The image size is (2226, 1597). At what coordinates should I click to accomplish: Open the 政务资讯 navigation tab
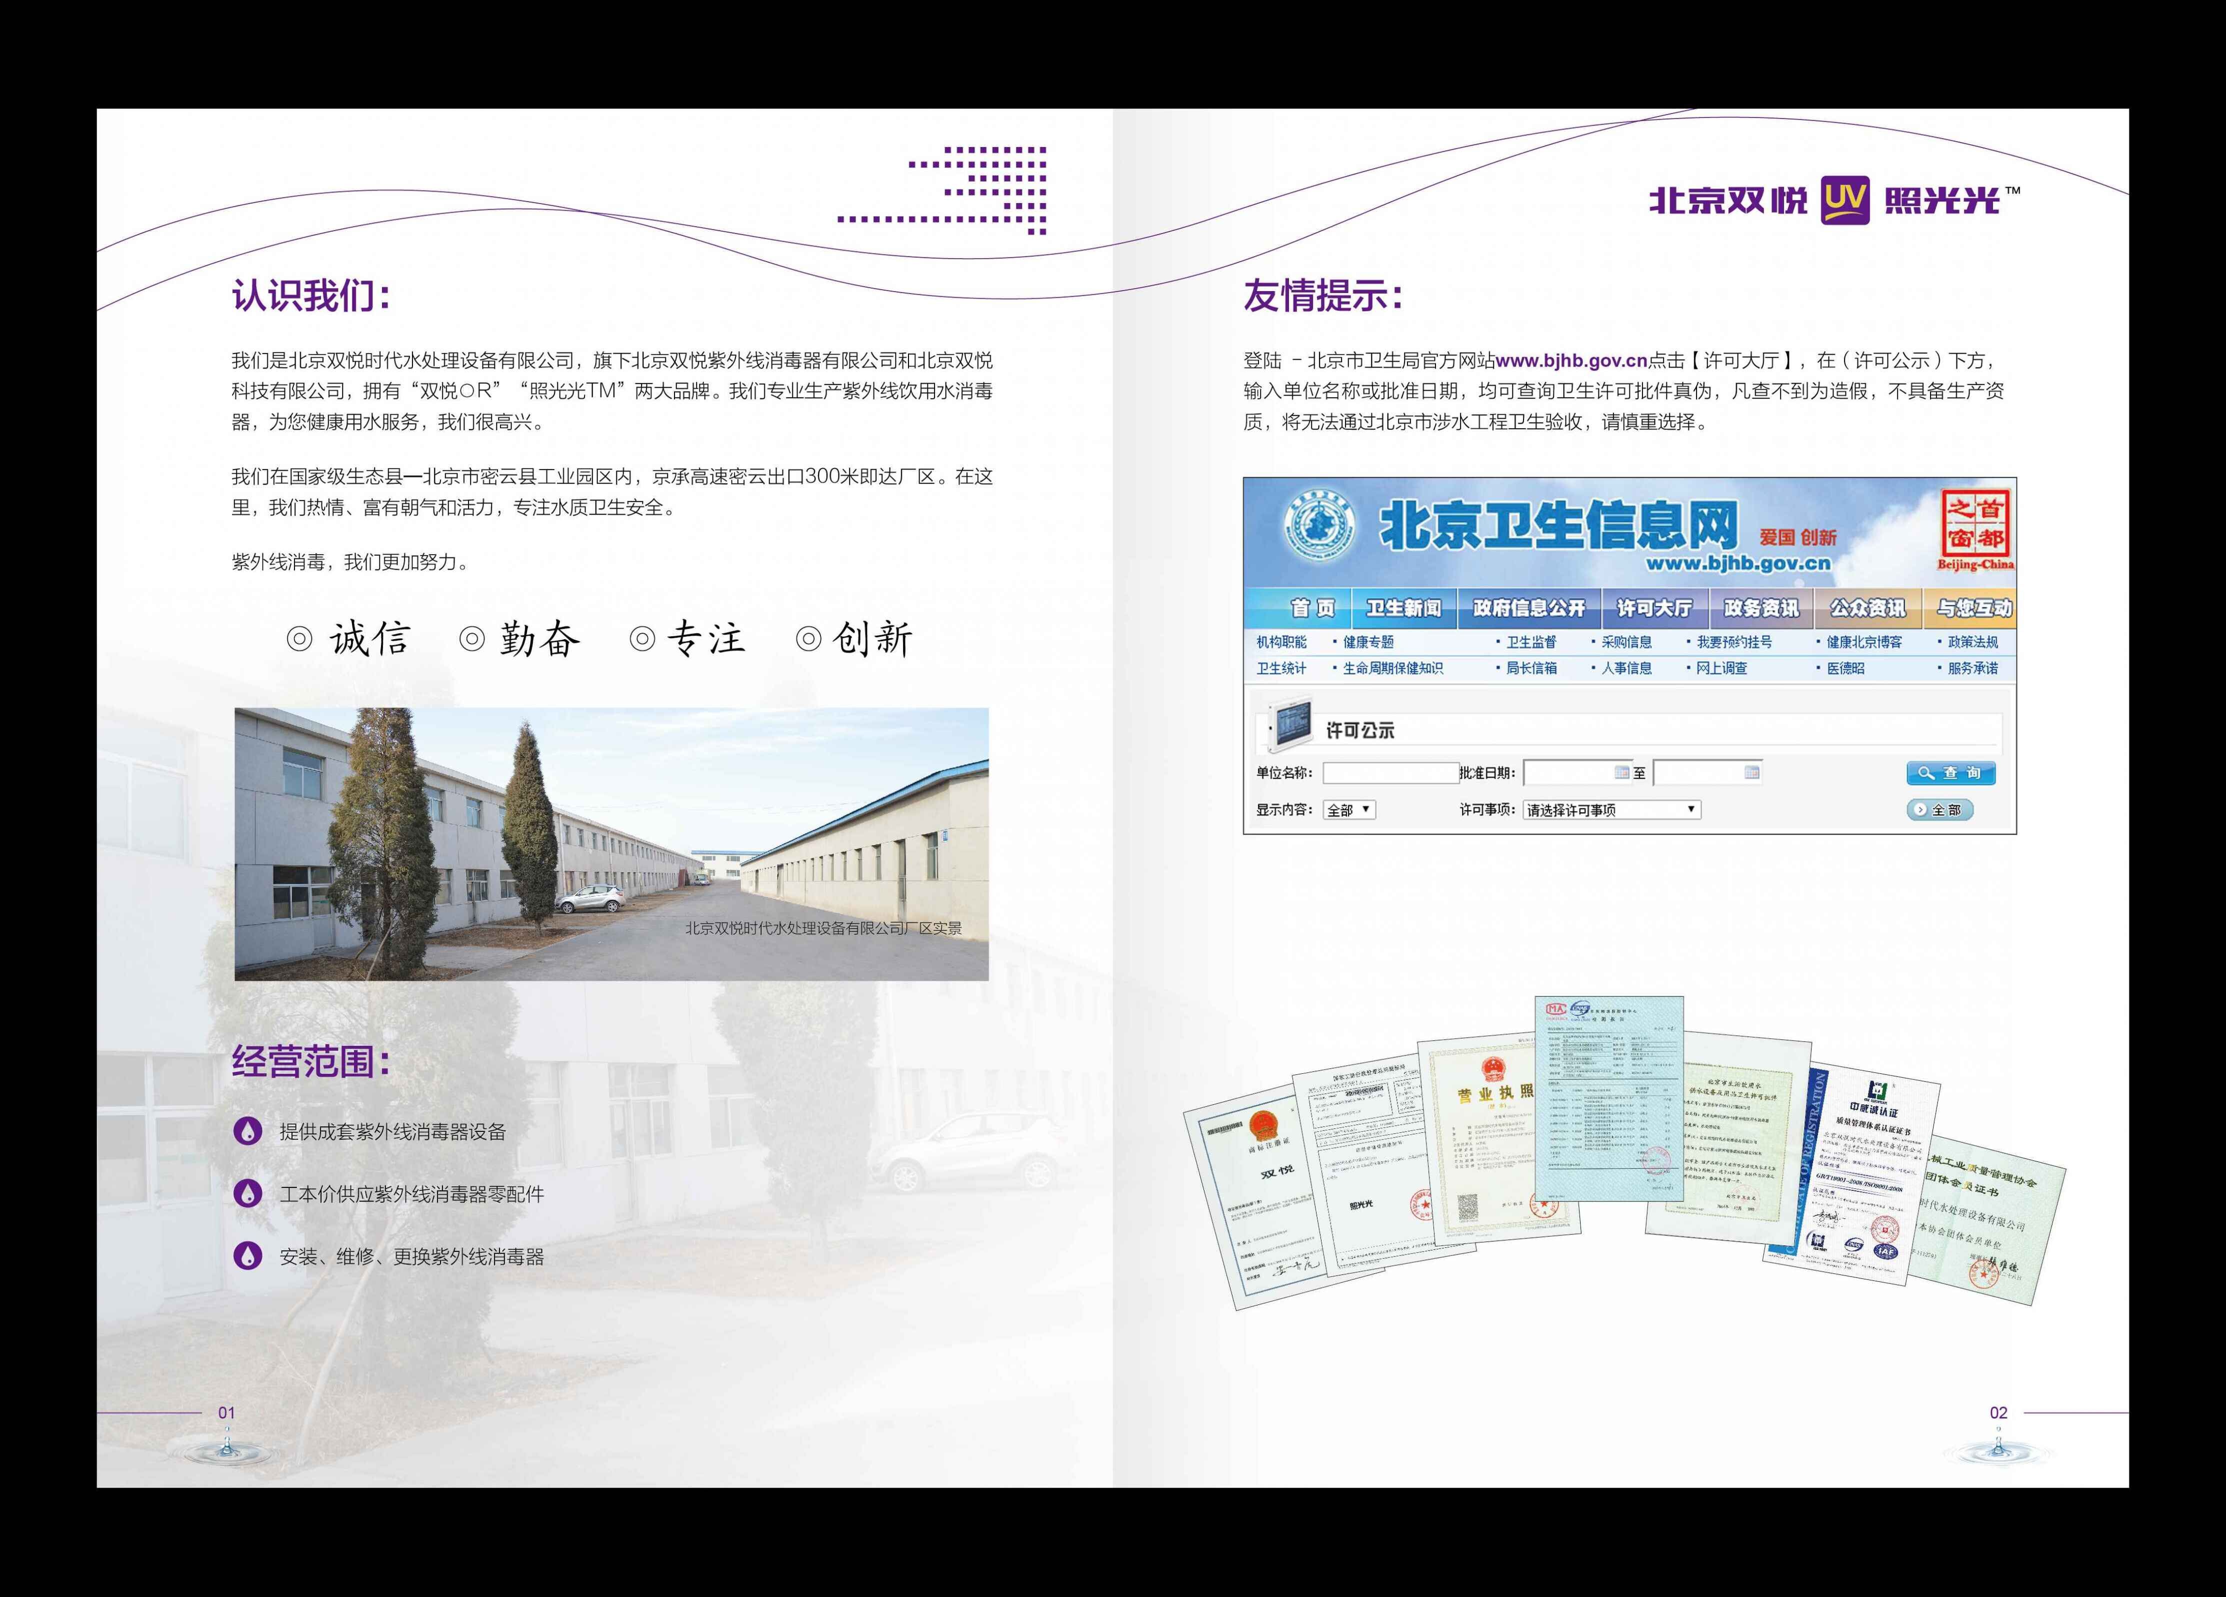click(1762, 609)
